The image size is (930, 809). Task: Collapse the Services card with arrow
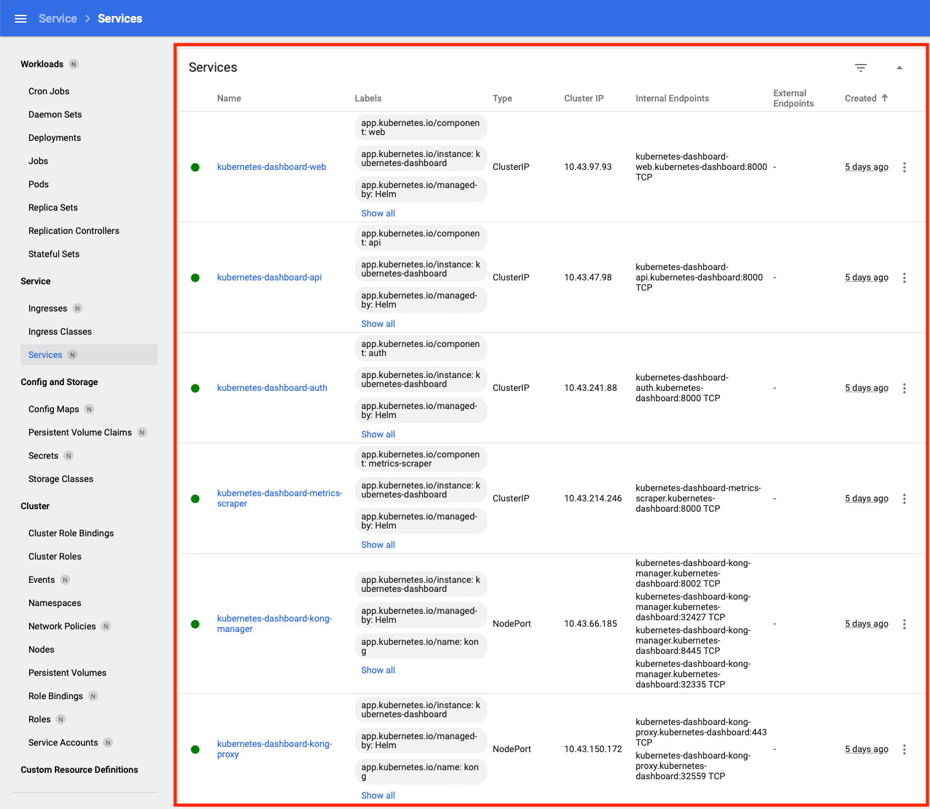coord(899,68)
